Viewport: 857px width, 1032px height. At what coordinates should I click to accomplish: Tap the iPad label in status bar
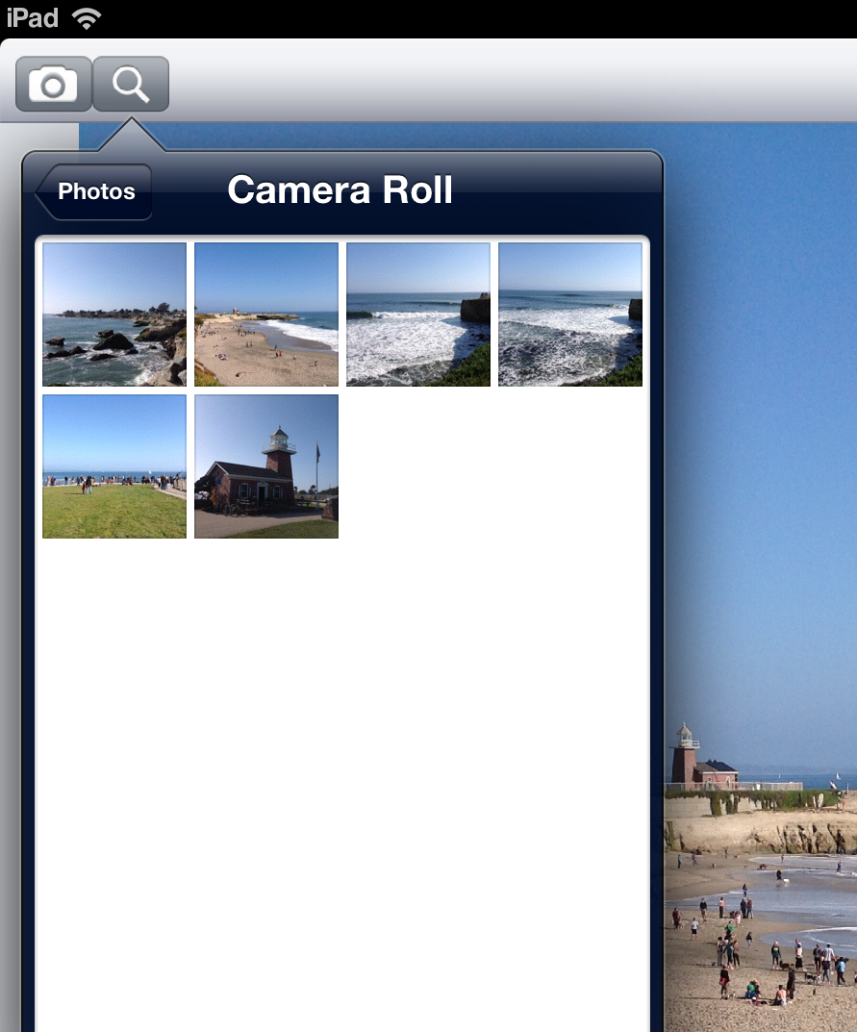33,17
